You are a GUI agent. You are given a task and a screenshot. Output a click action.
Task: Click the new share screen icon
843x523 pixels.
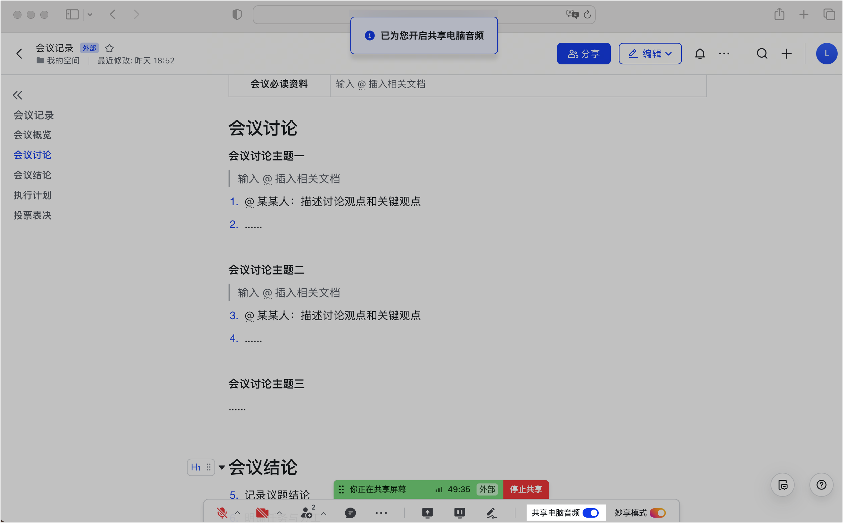(x=427, y=513)
